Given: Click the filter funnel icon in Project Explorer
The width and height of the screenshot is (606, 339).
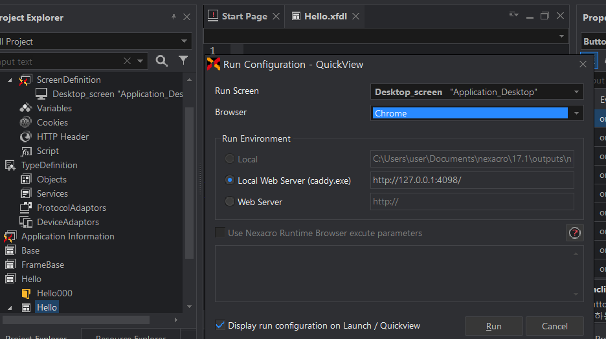Looking at the screenshot, I should point(183,60).
